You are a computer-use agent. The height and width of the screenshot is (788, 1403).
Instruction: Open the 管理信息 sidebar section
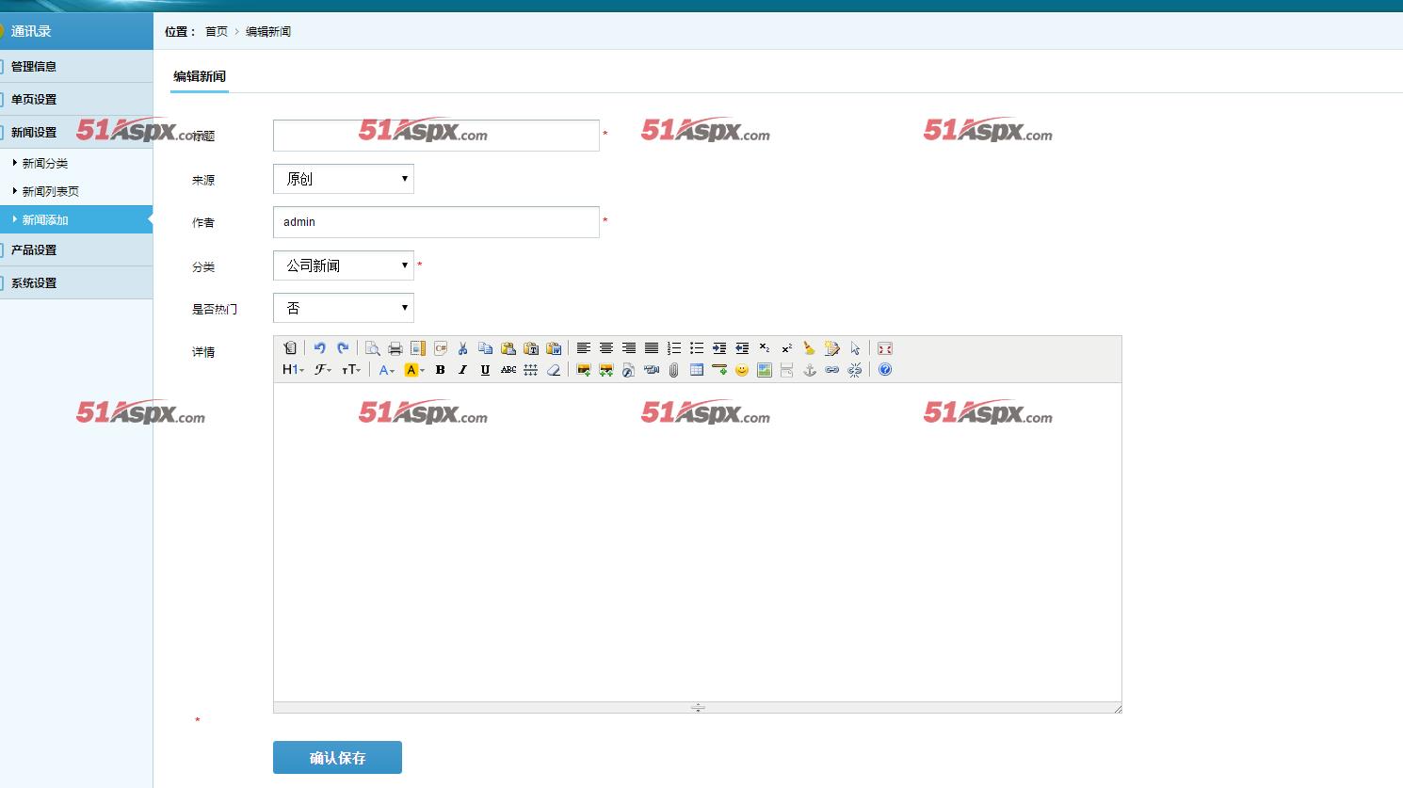pyautogui.click(x=76, y=66)
